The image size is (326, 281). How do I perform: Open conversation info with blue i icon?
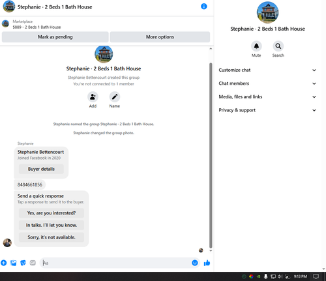[x=204, y=7]
